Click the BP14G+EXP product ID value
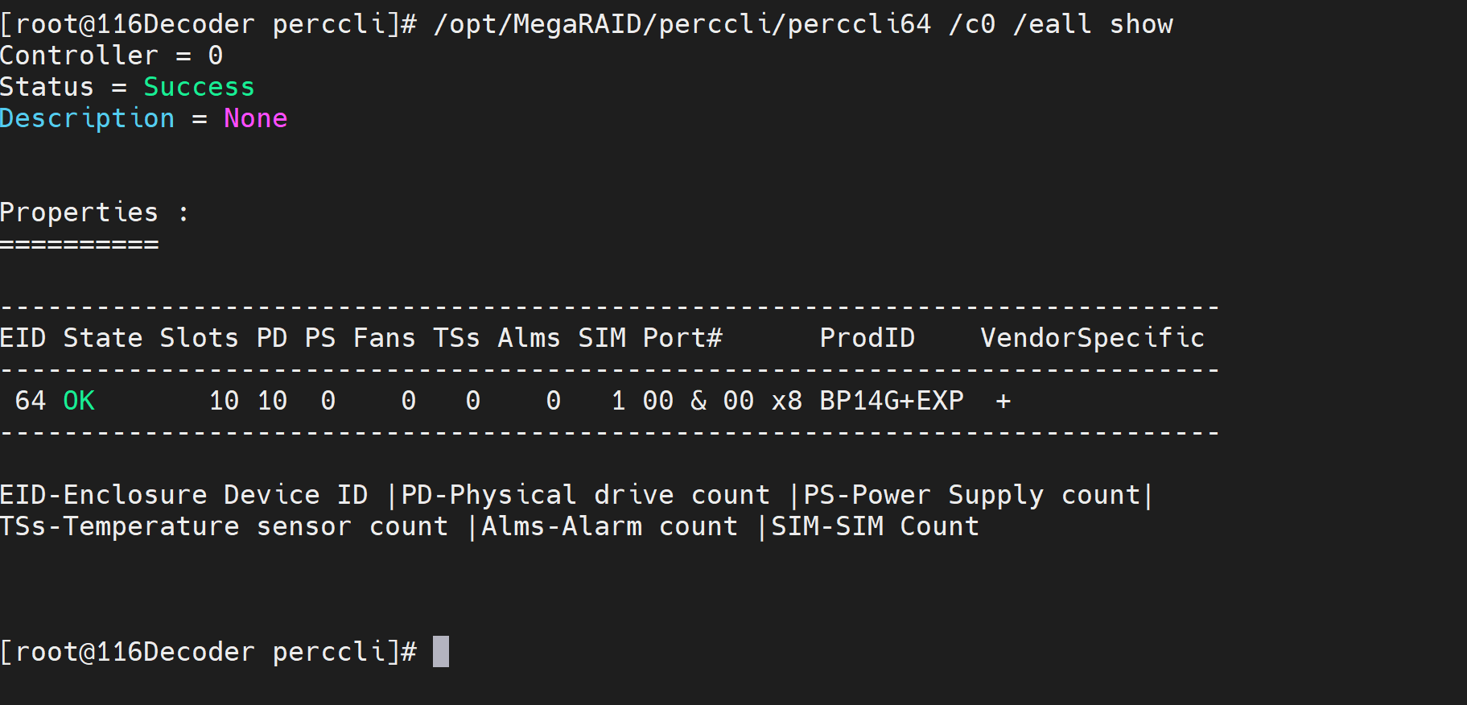The image size is (1467, 705). point(891,401)
